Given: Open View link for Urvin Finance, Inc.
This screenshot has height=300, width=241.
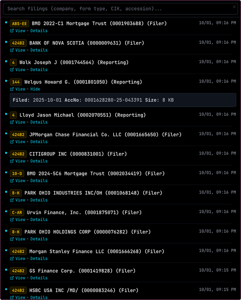Looking at the screenshot, I should 18,220.
